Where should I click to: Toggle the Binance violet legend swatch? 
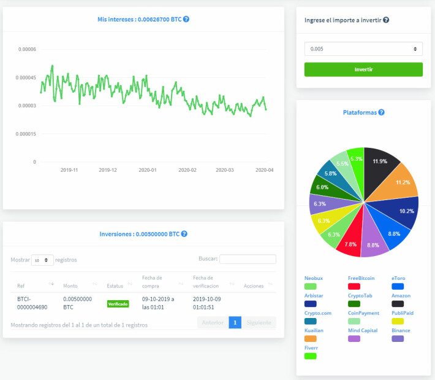pos(398,339)
